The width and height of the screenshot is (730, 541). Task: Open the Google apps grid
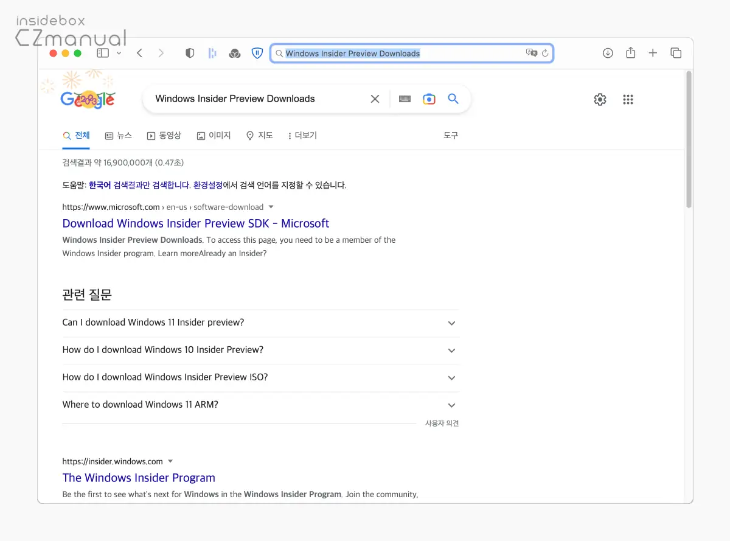click(x=628, y=99)
